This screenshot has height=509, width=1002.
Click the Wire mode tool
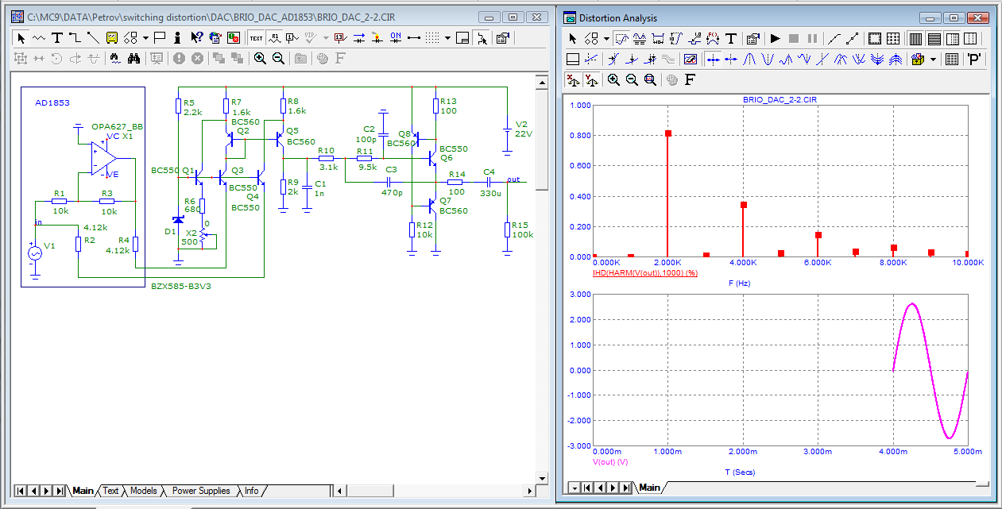[x=75, y=37]
